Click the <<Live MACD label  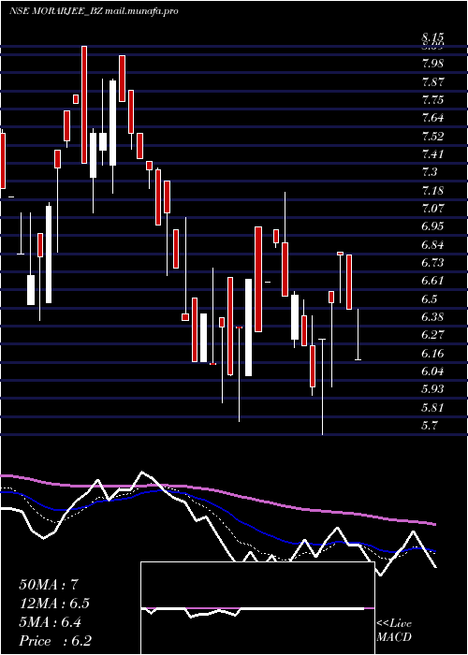[394, 631]
